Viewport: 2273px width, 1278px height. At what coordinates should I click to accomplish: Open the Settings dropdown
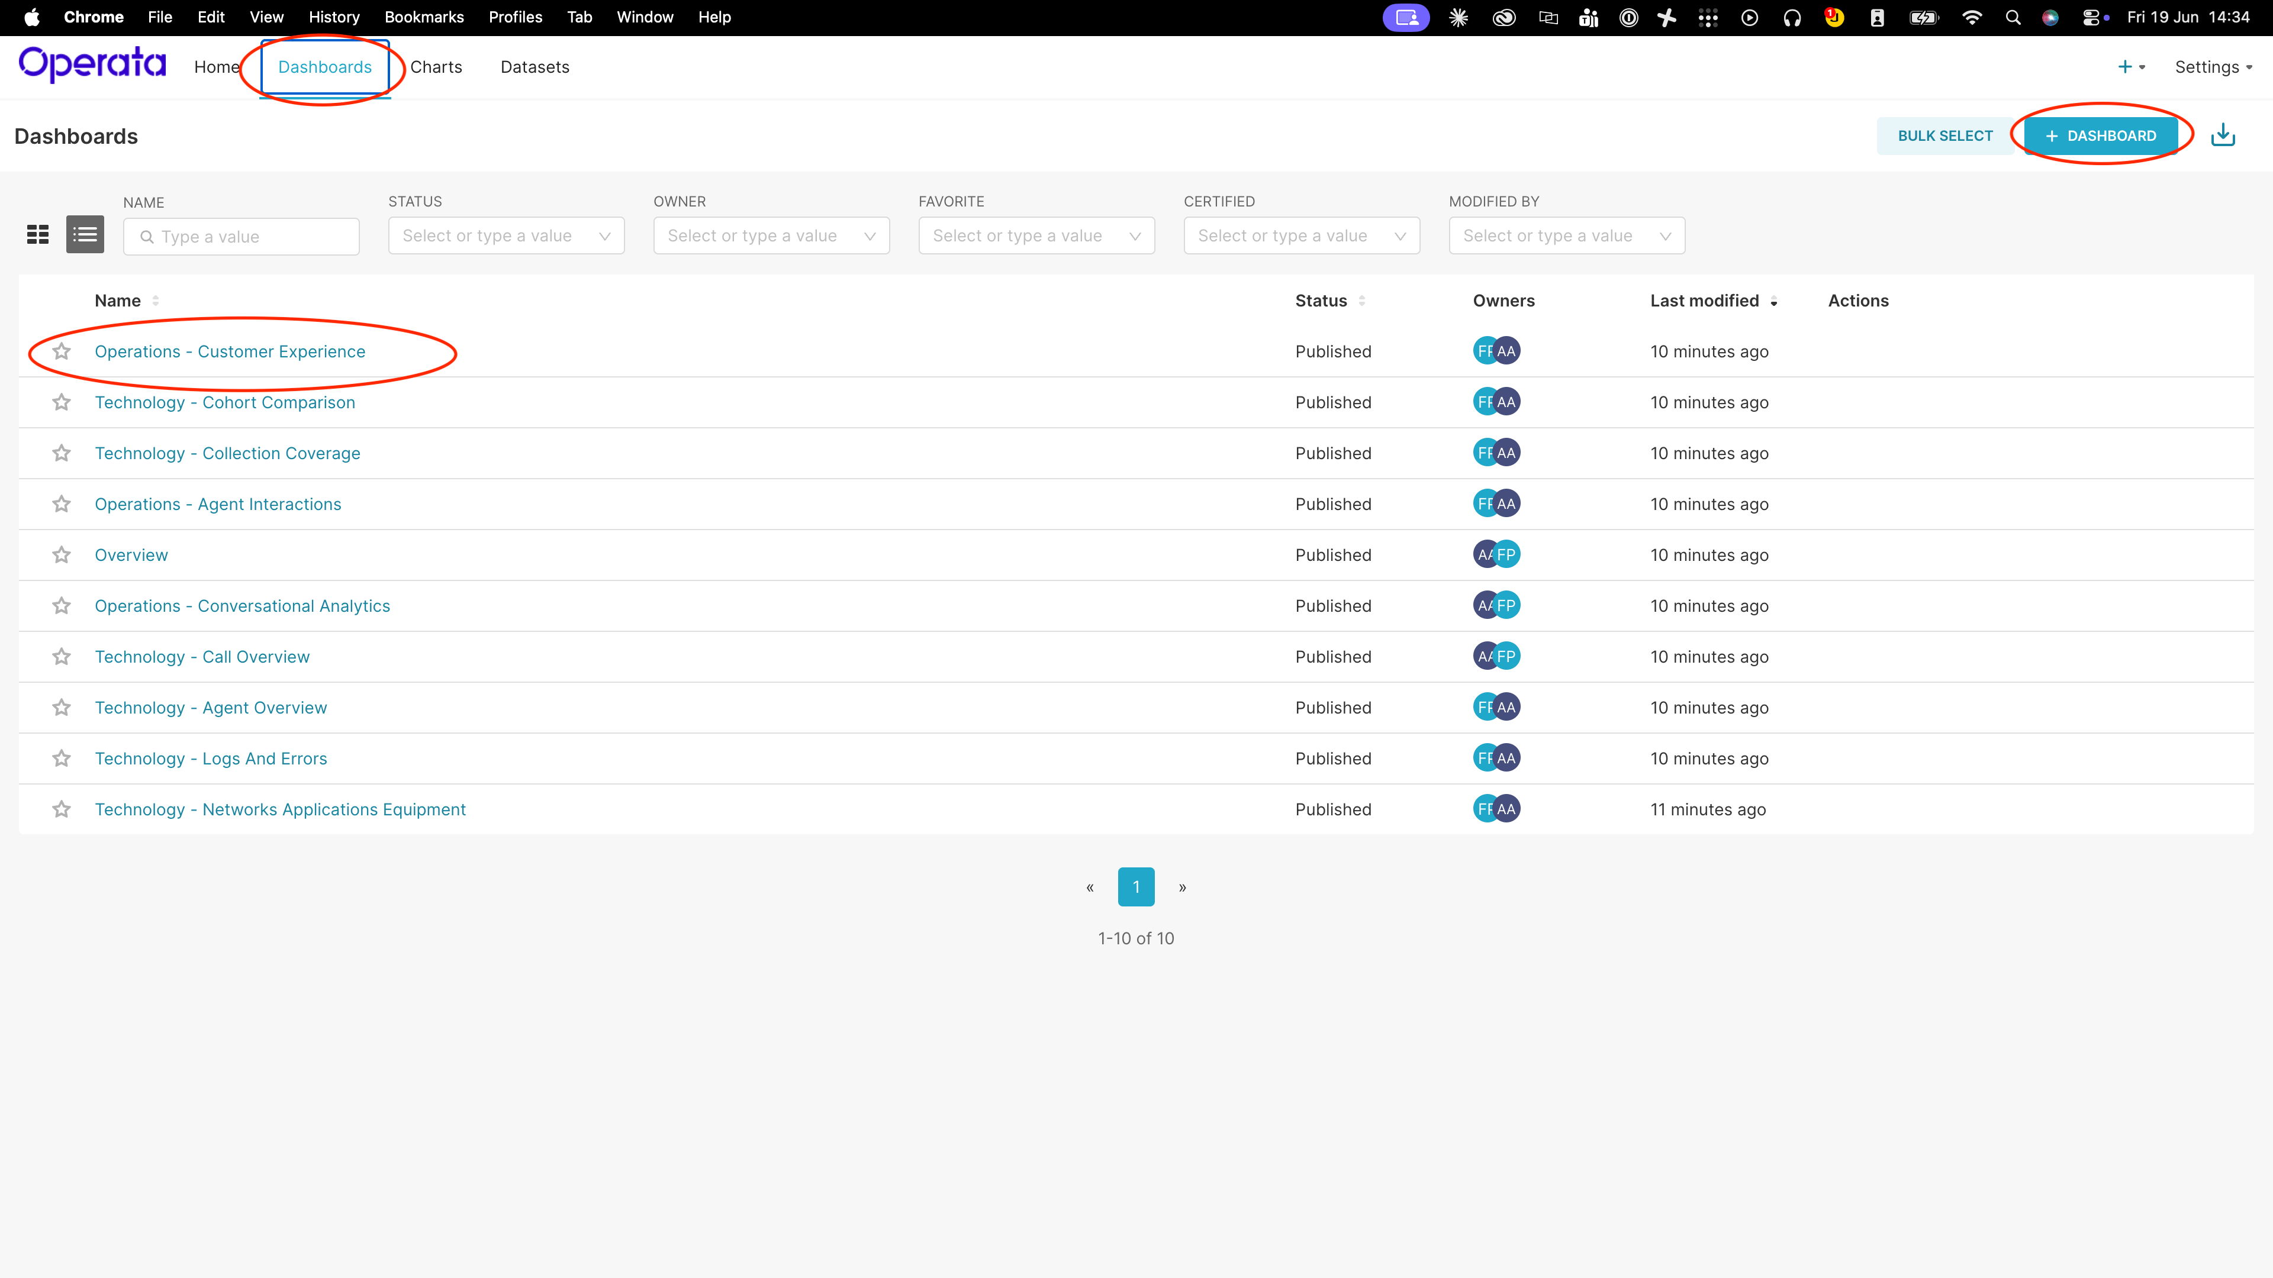click(2213, 67)
